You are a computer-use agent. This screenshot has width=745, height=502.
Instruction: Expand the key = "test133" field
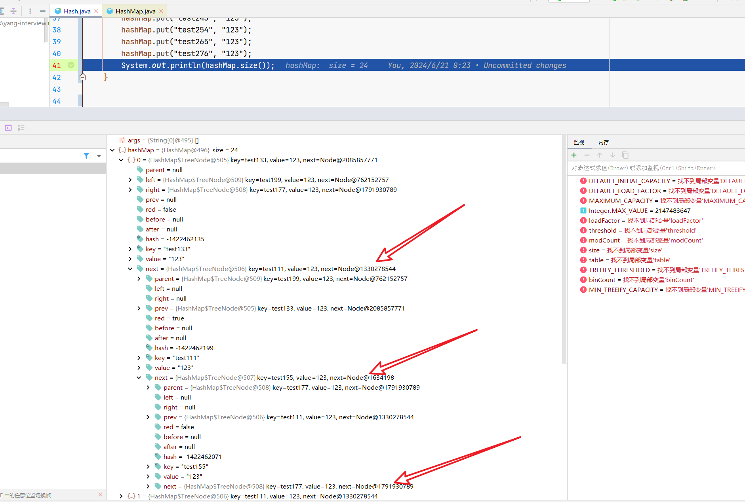[130, 249]
